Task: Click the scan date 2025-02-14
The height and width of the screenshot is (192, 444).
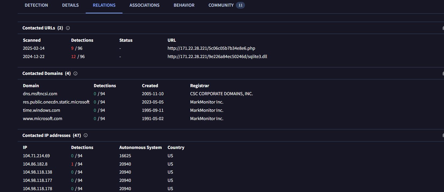Action: tap(34, 48)
